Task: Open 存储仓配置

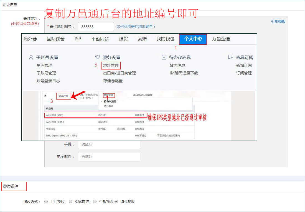Action: coord(113,81)
